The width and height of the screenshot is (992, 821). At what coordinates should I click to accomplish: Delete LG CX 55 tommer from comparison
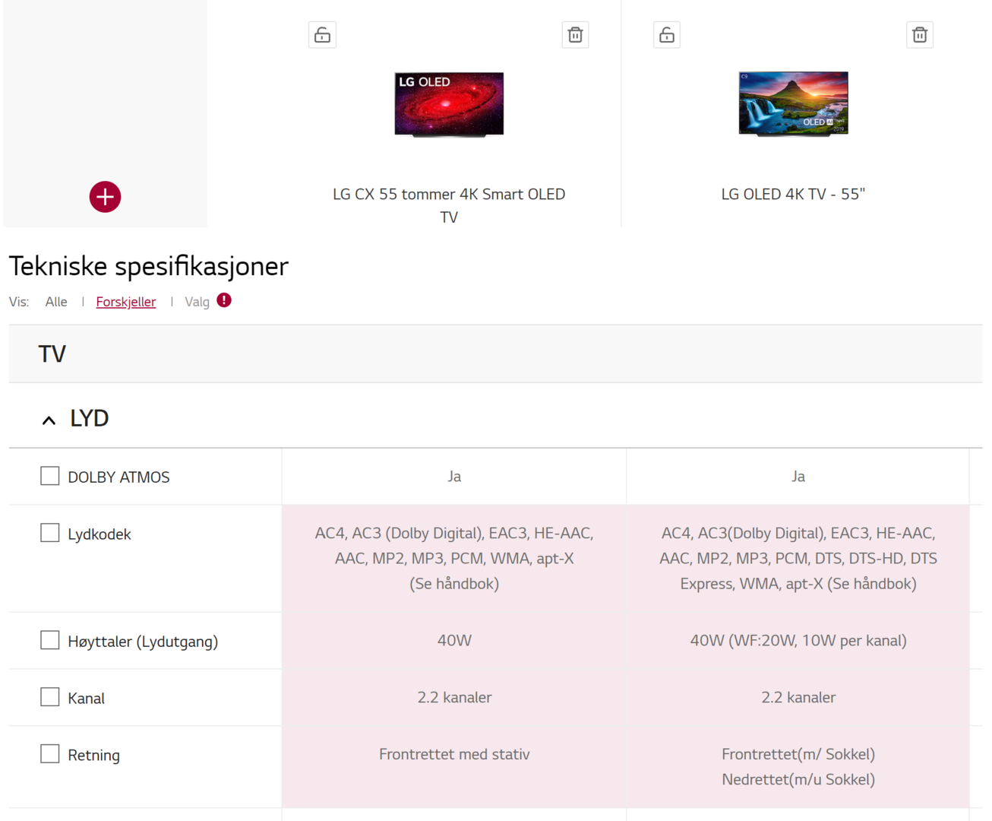pyautogui.click(x=575, y=35)
